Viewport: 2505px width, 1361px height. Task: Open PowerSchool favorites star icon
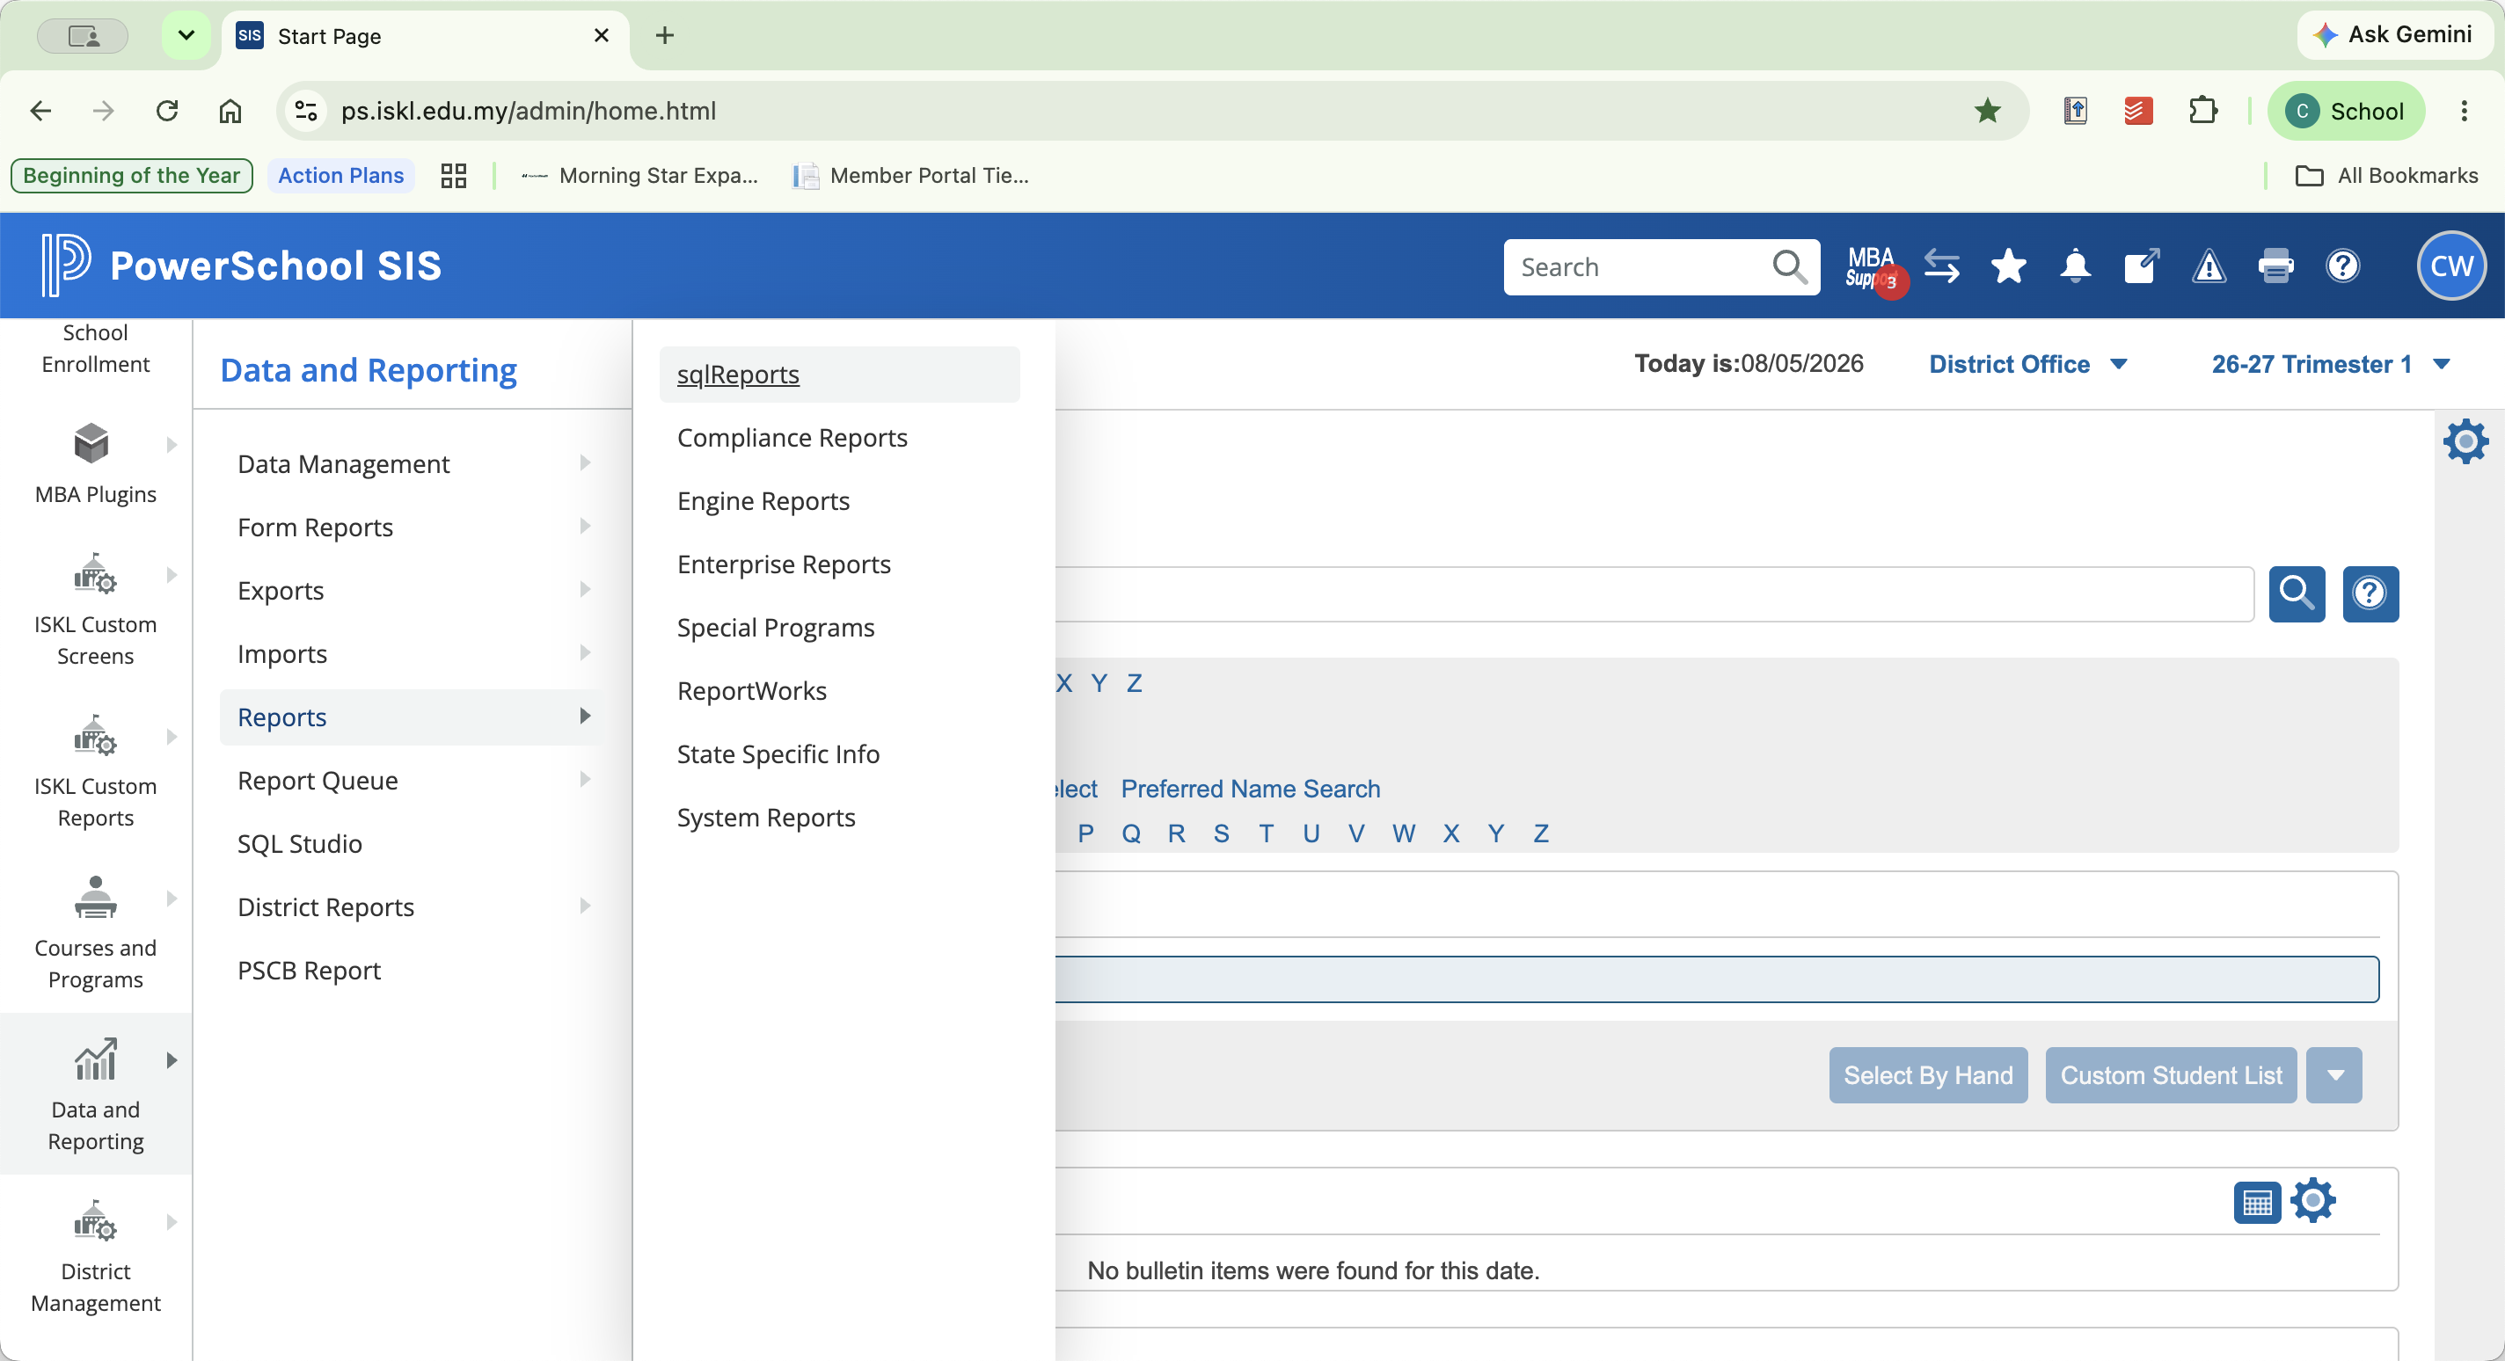point(2008,266)
